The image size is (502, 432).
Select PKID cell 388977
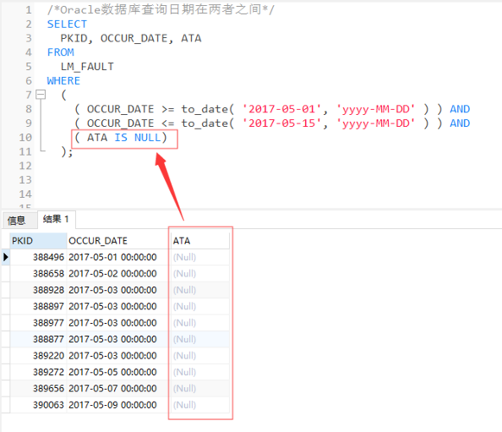38,323
